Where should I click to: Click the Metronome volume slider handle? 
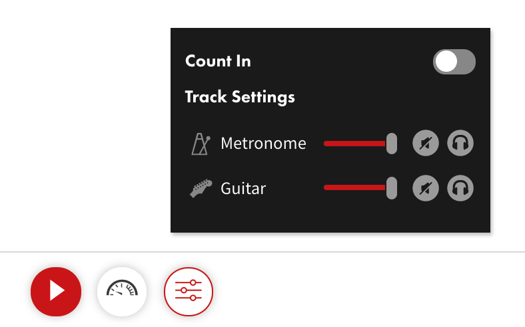[391, 144]
